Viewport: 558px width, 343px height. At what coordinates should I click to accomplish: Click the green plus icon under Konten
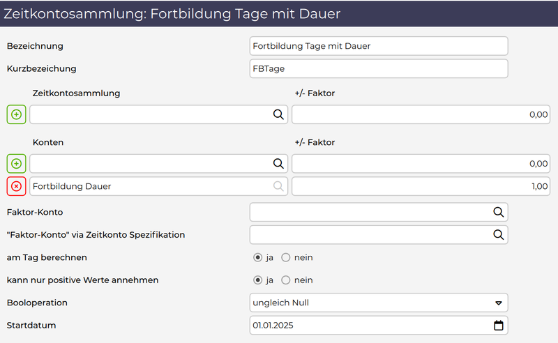pos(16,164)
